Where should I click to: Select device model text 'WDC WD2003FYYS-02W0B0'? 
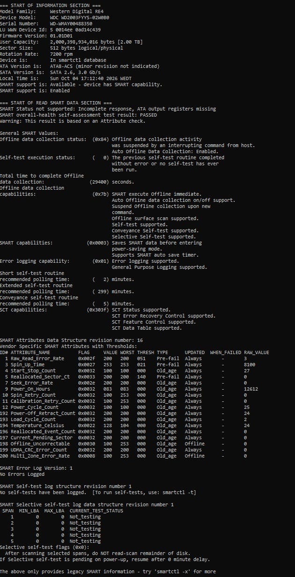tap(79, 17)
